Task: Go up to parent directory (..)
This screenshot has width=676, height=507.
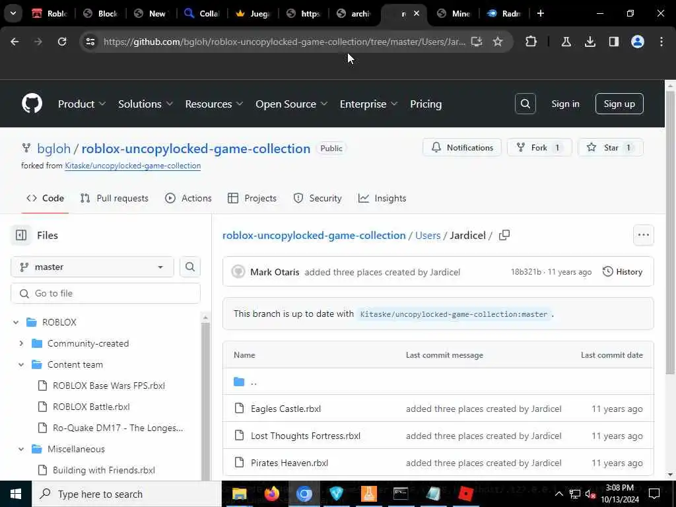Action: [253, 382]
